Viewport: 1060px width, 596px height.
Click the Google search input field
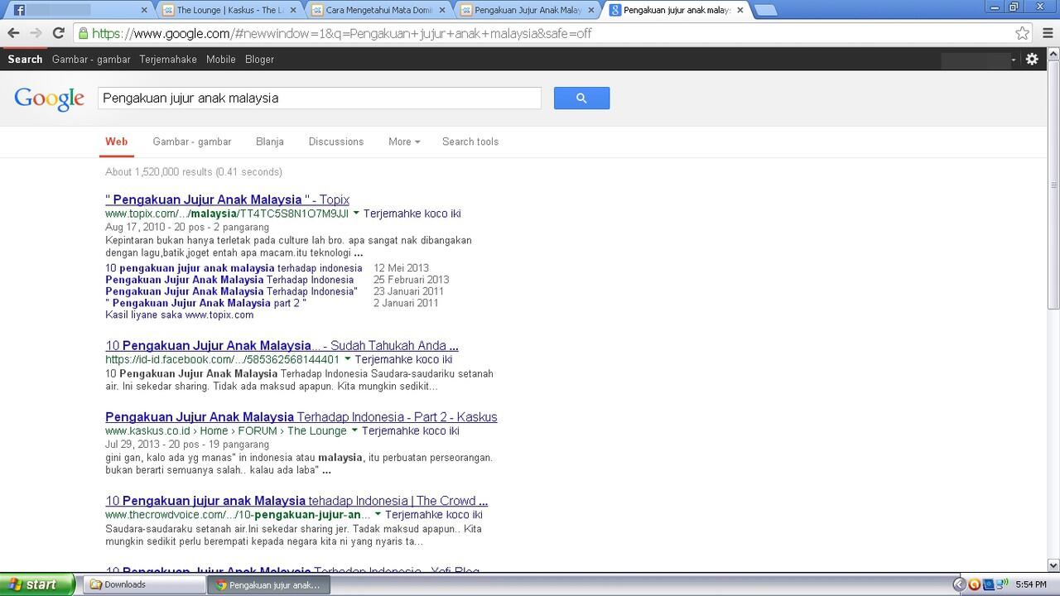pyautogui.click(x=320, y=98)
